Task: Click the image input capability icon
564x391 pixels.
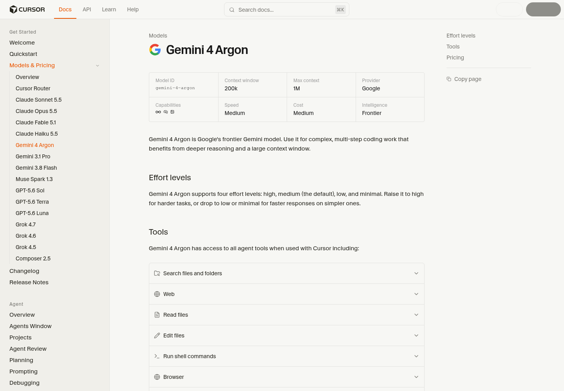Action: click(172, 112)
